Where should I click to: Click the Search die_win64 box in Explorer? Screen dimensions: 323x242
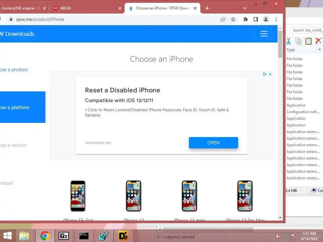[x=307, y=30]
